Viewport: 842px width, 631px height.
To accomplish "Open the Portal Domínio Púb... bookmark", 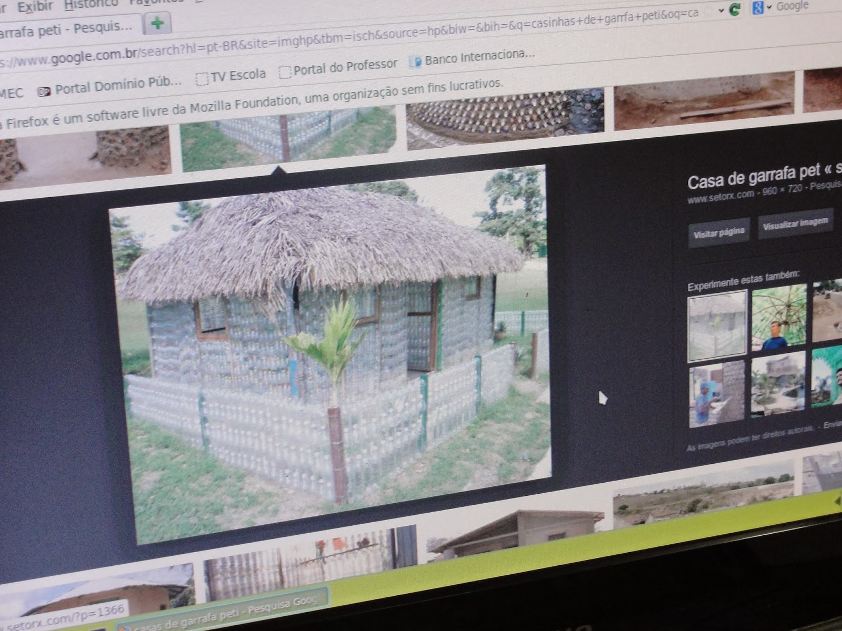I will click(110, 86).
